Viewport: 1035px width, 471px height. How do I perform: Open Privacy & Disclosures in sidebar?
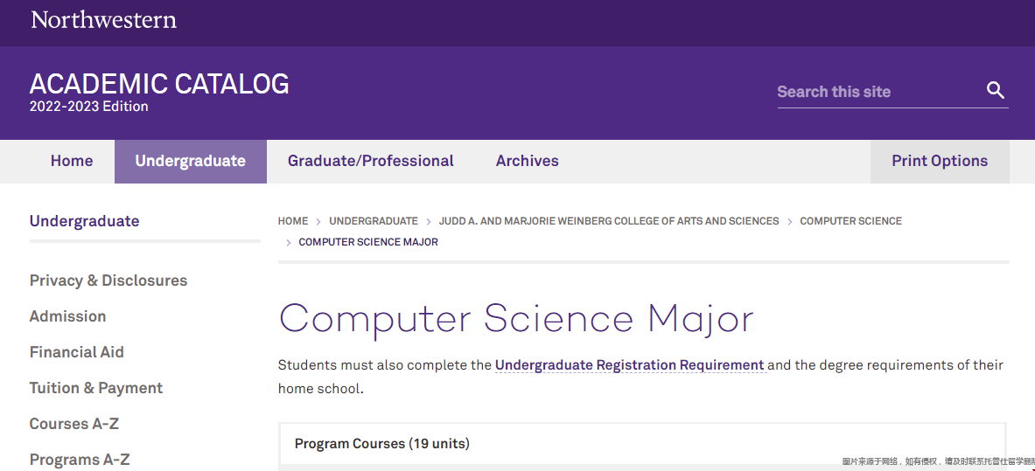pyautogui.click(x=108, y=281)
